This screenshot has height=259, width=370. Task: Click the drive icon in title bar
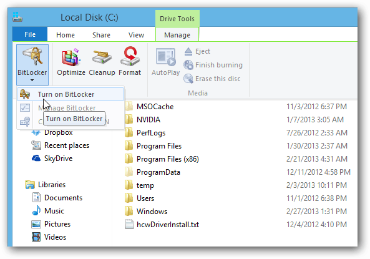[x=17, y=17]
